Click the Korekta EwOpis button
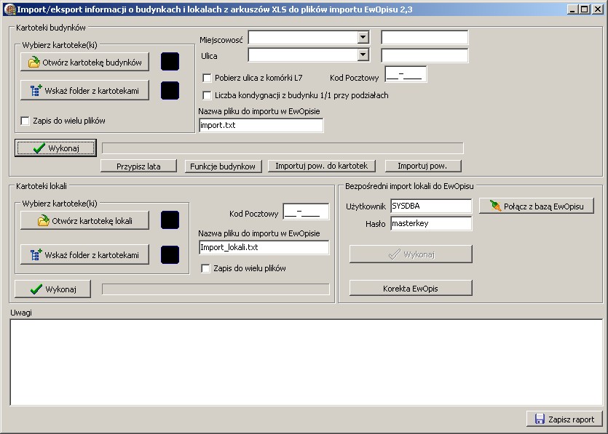This screenshot has height=434, width=608. (x=411, y=289)
